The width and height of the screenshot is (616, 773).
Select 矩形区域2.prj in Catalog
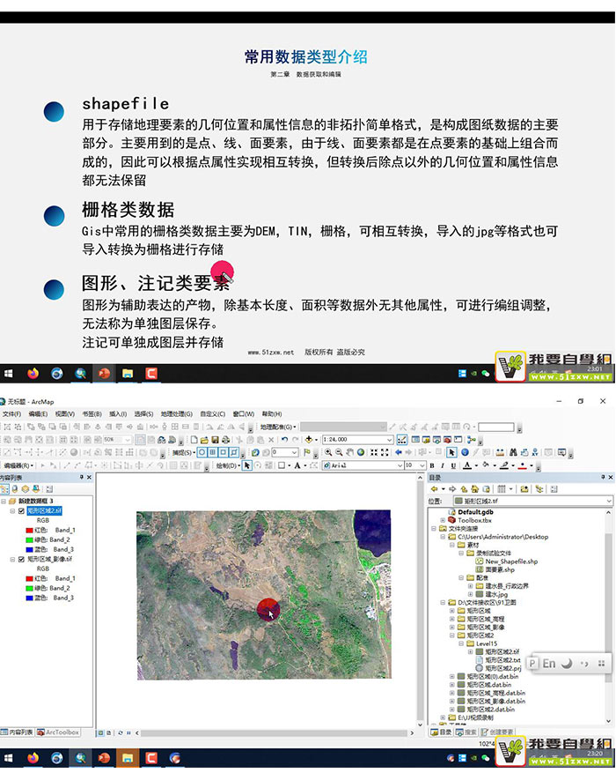pyautogui.click(x=502, y=668)
